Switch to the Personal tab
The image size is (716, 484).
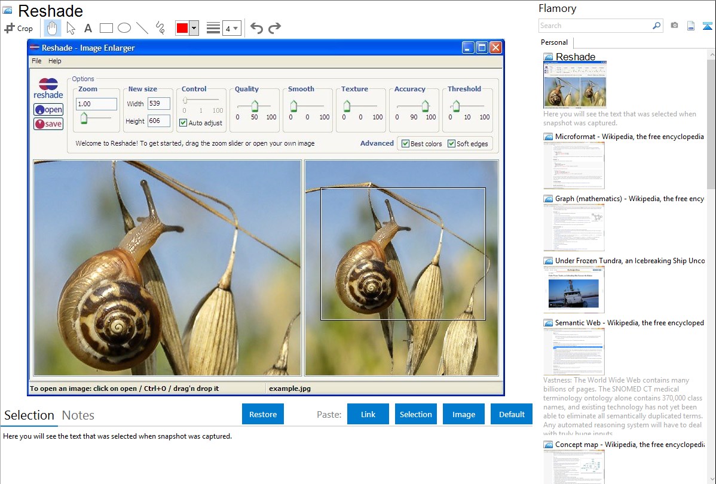555,42
